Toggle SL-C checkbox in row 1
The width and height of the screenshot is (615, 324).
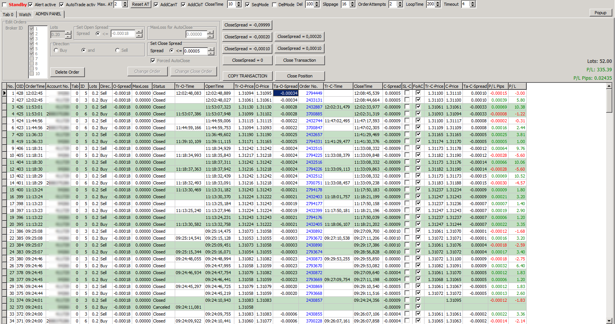407,93
